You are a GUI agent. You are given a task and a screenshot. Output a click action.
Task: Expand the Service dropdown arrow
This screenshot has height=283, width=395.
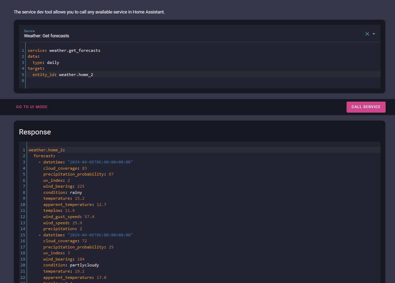(374, 34)
